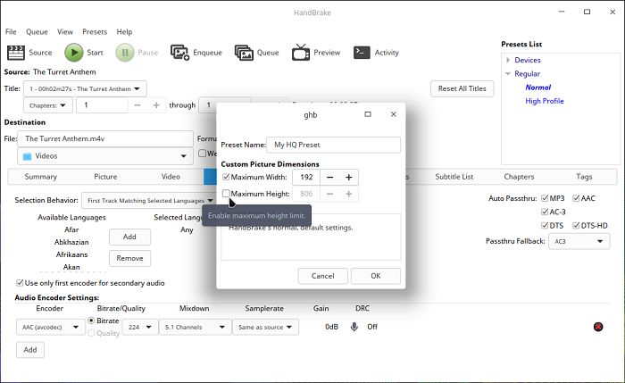Remove audio track with red delete icon
This screenshot has height=383, width=625.
click(597, 327)
